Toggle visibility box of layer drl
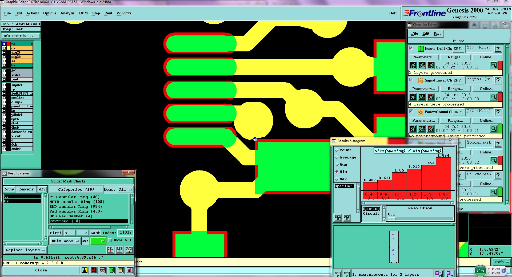Viewport: 512px width, 277px height. 4,71
